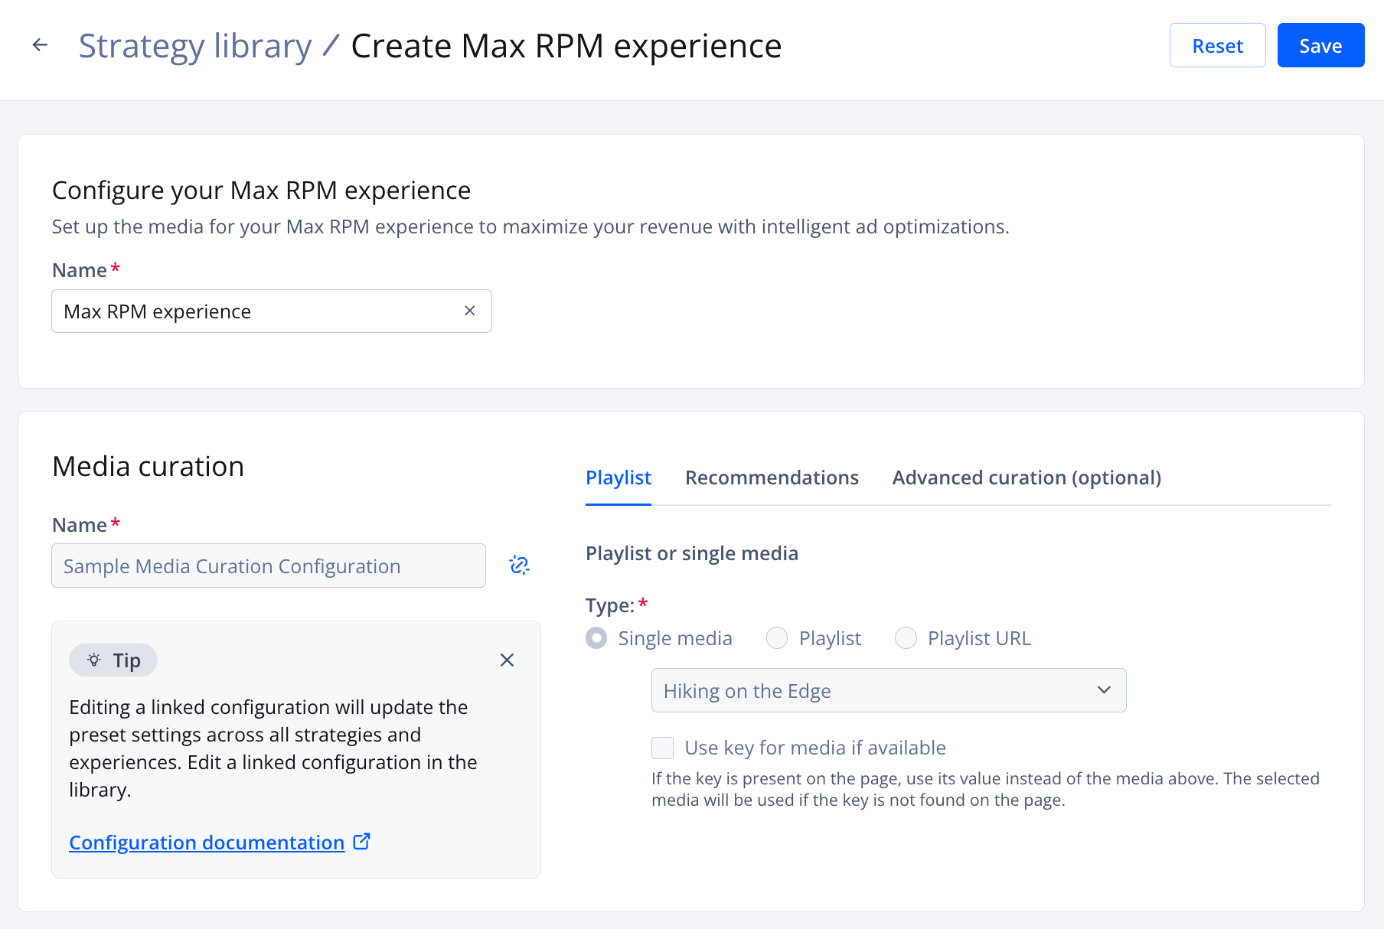Click the chevron on the media selector
Viewport: 1384px width, 929px height.
click(x=1103, y=689)
